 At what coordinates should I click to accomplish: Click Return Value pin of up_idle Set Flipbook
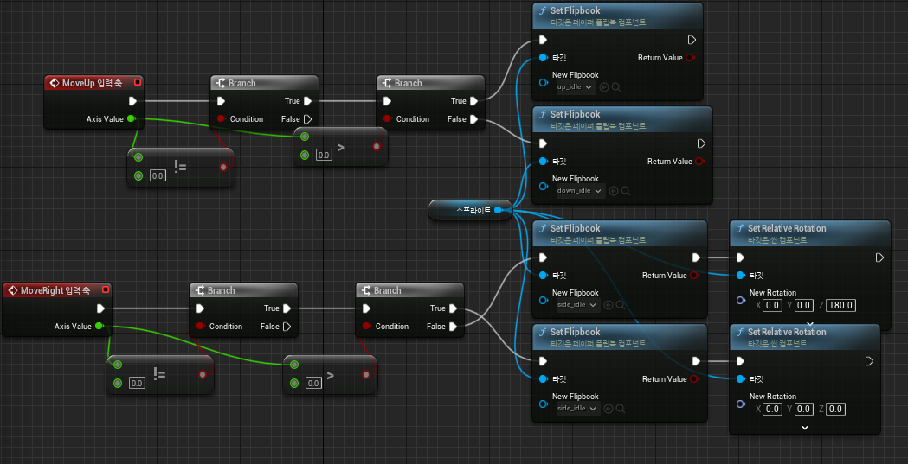(x=690, y=58)
